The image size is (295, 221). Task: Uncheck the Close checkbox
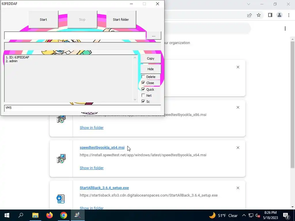143,83
